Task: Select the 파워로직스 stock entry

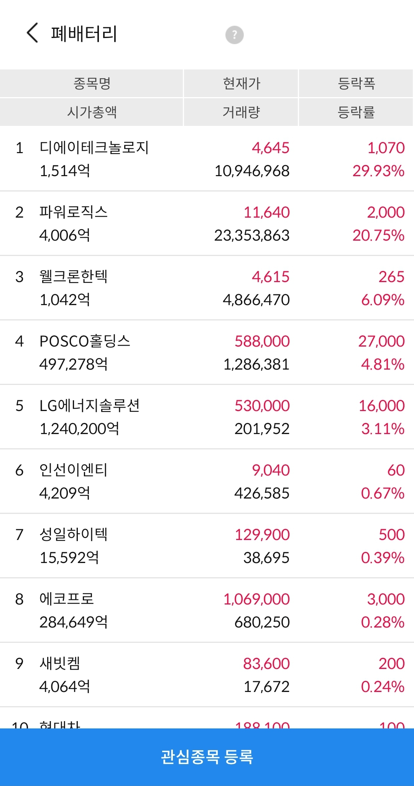Action: coord(207,223)
